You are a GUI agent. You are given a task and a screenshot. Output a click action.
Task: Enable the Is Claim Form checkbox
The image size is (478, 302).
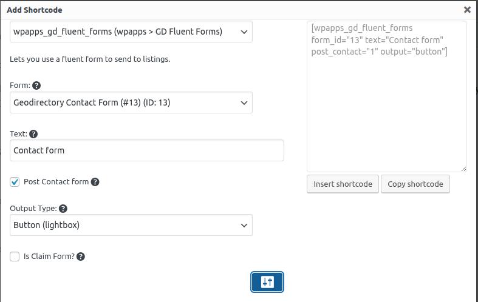coord(15,257)
